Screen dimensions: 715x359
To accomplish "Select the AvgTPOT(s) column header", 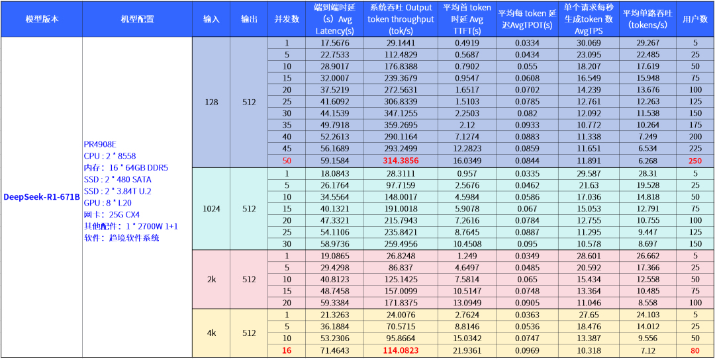I will [x=528, y=19].
